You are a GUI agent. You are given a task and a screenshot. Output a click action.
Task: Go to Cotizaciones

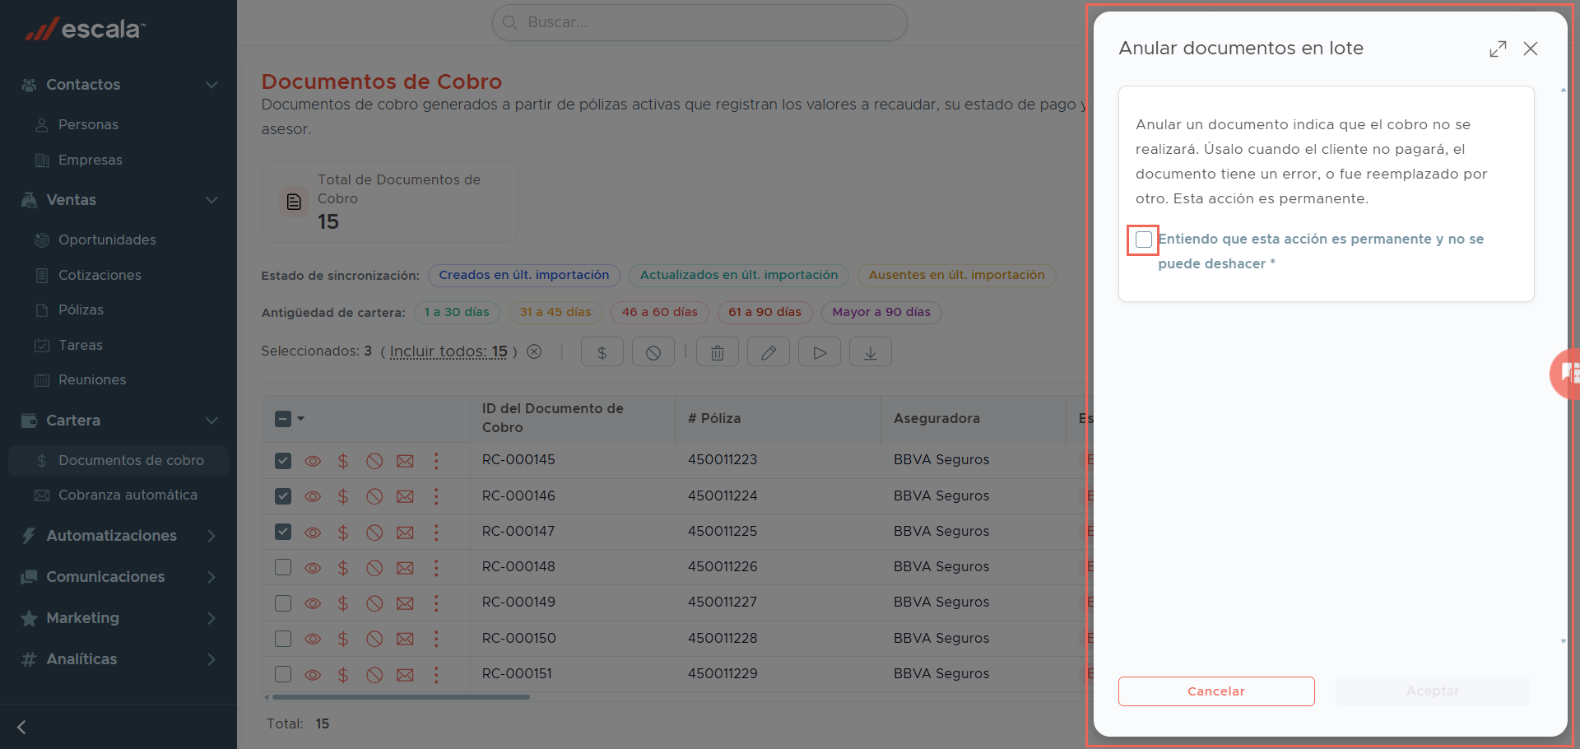[100, 275]
